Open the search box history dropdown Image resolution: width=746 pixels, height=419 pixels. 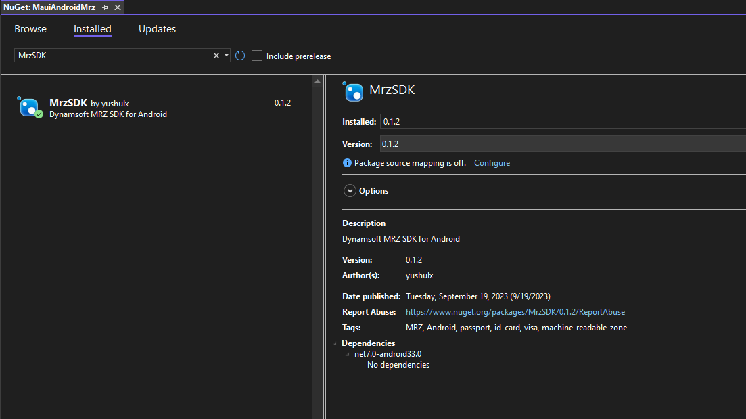click(x=226, y=56)
